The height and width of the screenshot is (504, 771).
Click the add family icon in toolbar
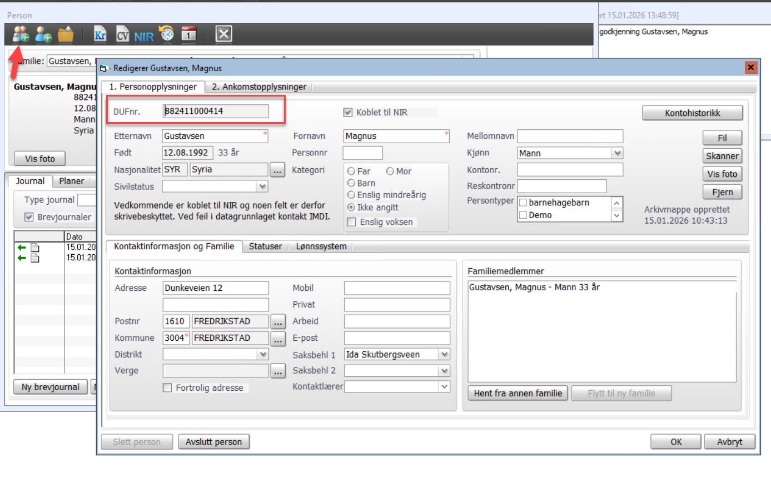(21, 34)
